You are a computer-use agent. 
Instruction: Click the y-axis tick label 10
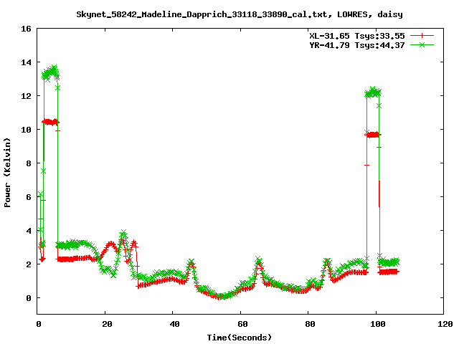26,130
